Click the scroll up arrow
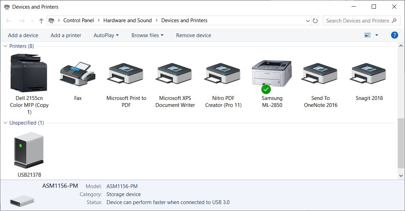 pos(401,46)
